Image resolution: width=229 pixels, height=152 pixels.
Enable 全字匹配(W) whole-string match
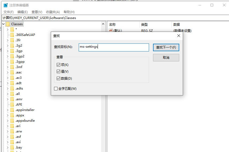[x=56, y=88]
